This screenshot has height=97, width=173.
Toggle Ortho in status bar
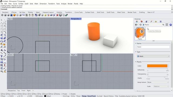pyautogui.click(x=73, y=96)
